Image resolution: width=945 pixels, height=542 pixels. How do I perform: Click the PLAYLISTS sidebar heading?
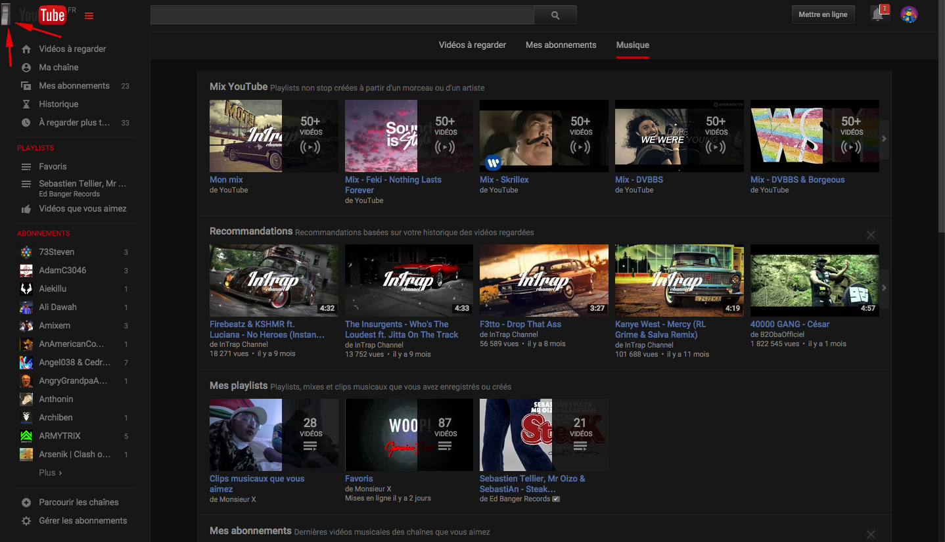[35, 148]
